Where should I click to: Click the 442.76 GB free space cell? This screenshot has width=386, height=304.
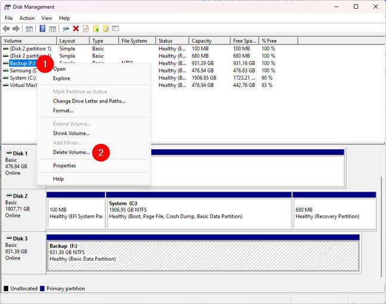tap(244, 85)
